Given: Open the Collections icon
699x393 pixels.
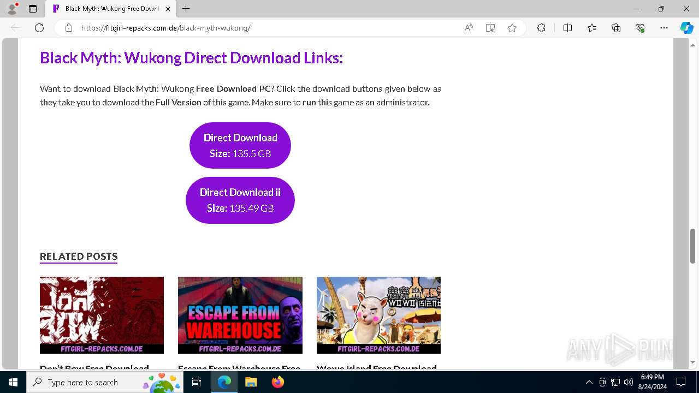Looking at the screenshot, I should (616, 28).
